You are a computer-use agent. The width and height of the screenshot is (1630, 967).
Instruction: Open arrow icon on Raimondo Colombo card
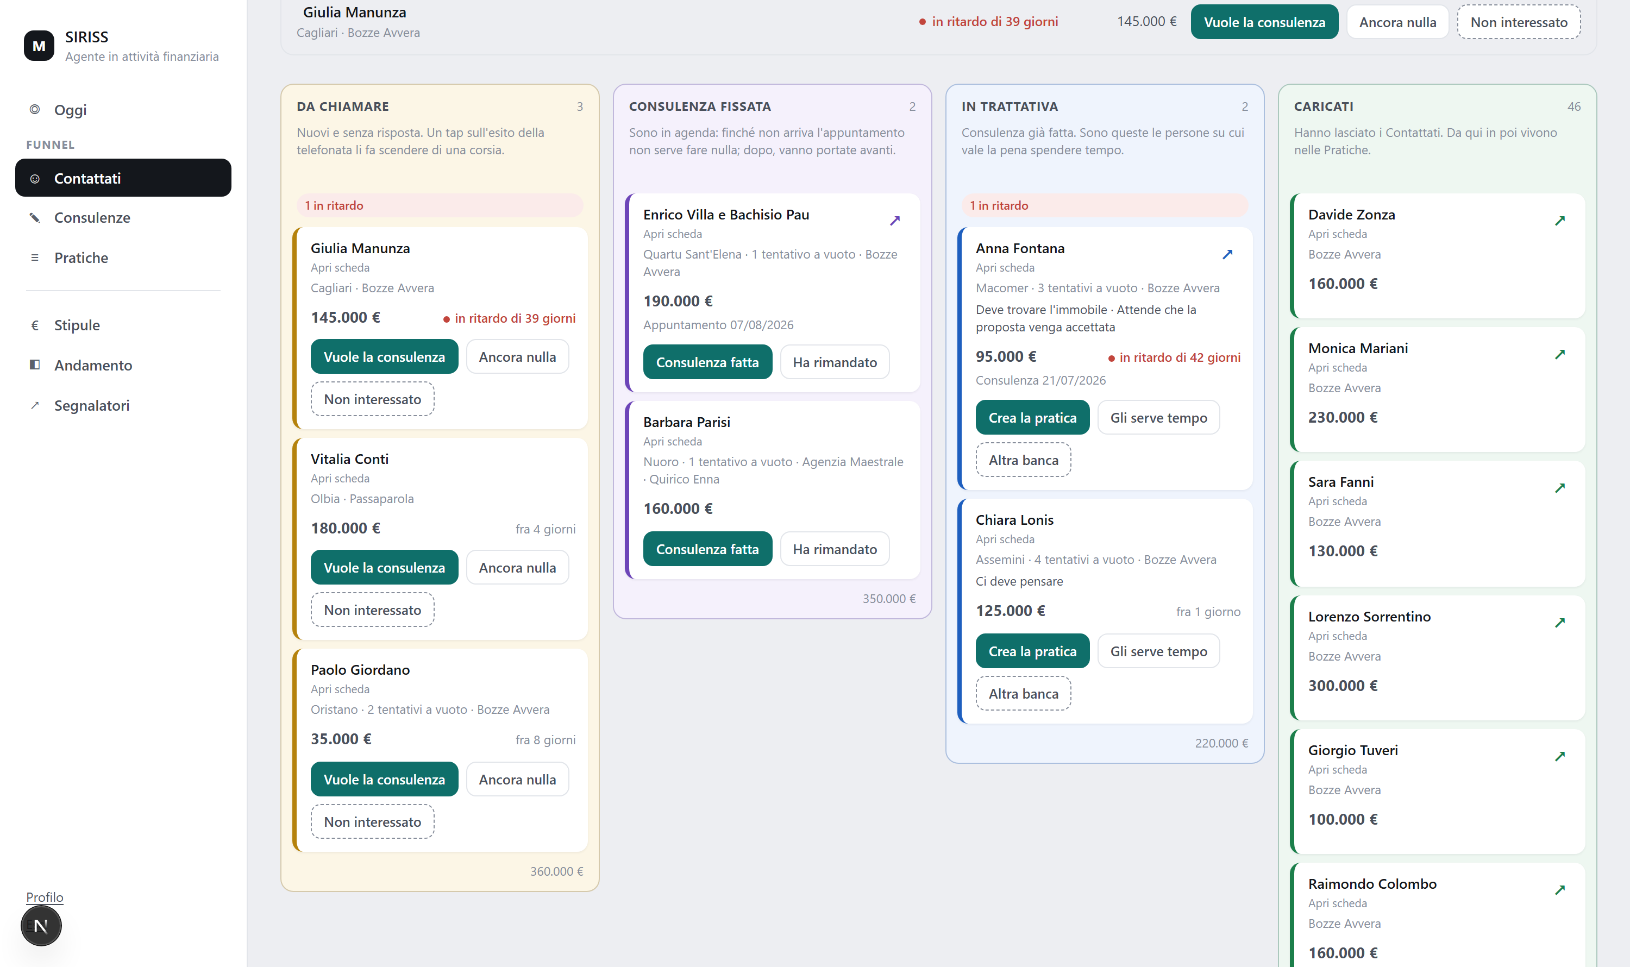tap(1559, 890)
